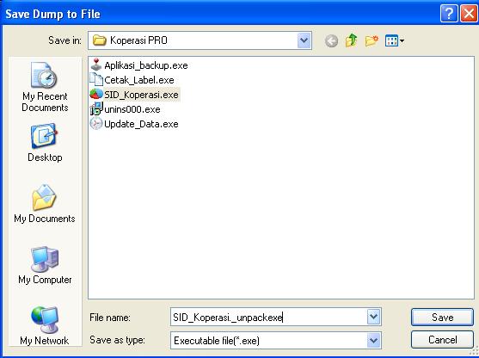Click the Help question mark button
The height and width of the screenshot is (358, 479).
click(x=449, y=14)
